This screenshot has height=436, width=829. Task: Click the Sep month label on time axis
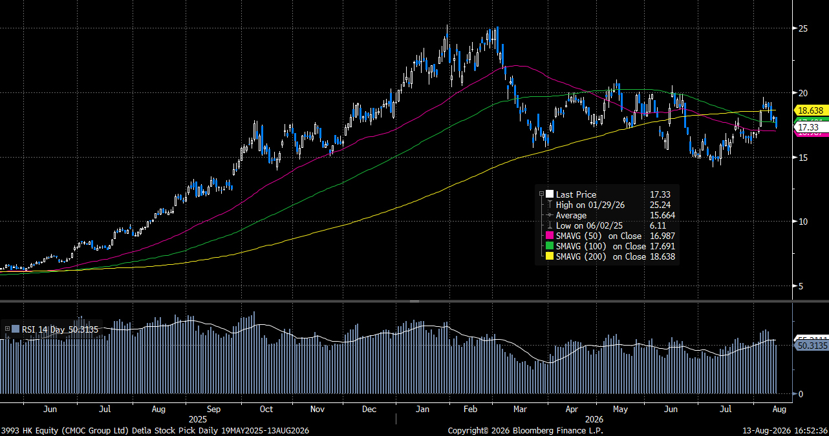(x=215, y=410)
